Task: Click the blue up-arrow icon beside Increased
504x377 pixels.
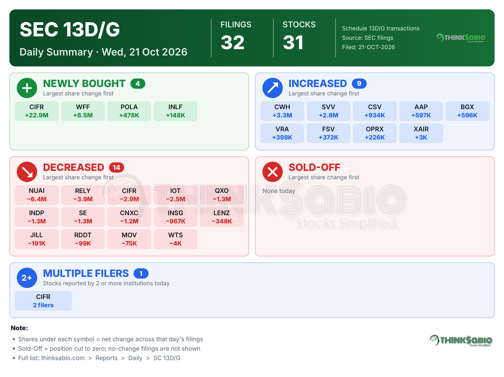Action: (272, 88)
